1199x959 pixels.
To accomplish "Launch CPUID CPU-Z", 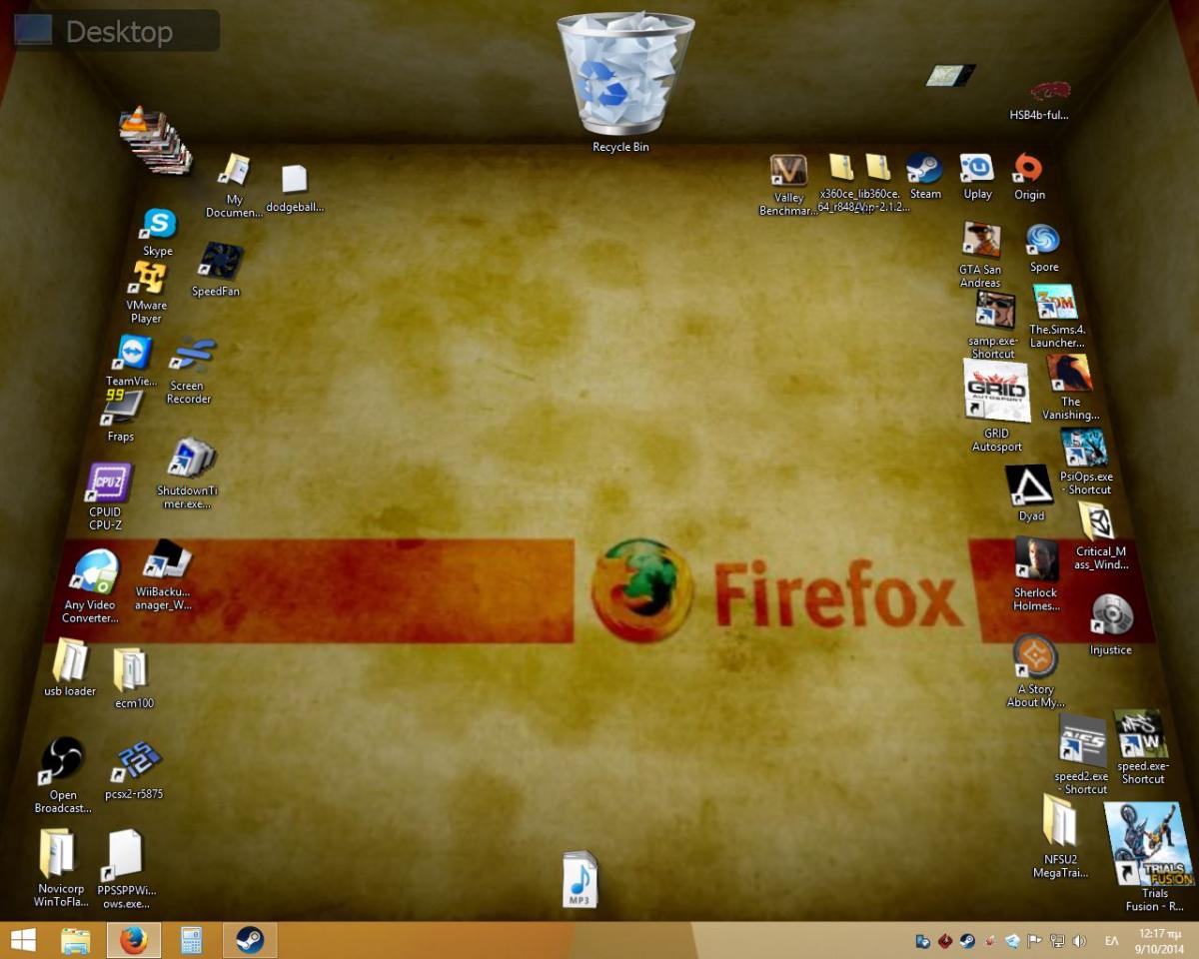I will (107, 483).
